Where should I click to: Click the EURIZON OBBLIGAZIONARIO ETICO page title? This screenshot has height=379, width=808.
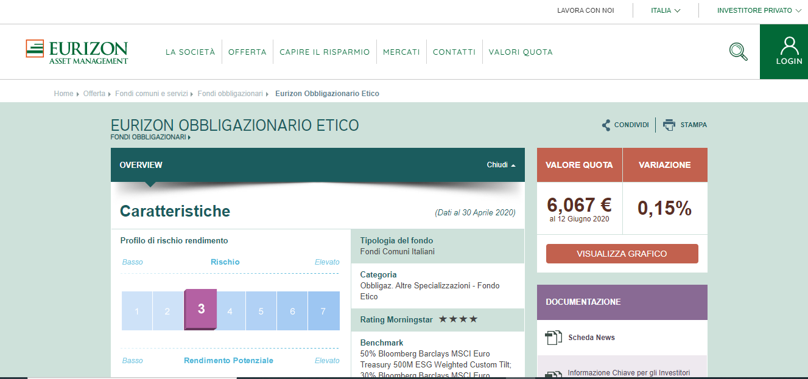point(235,126)
